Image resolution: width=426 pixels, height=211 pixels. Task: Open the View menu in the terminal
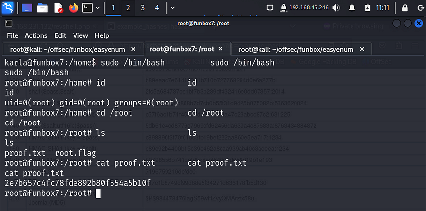[80, 35]
